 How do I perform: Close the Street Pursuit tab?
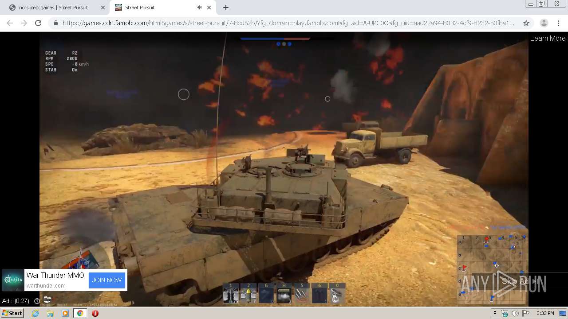click(209, 8)
